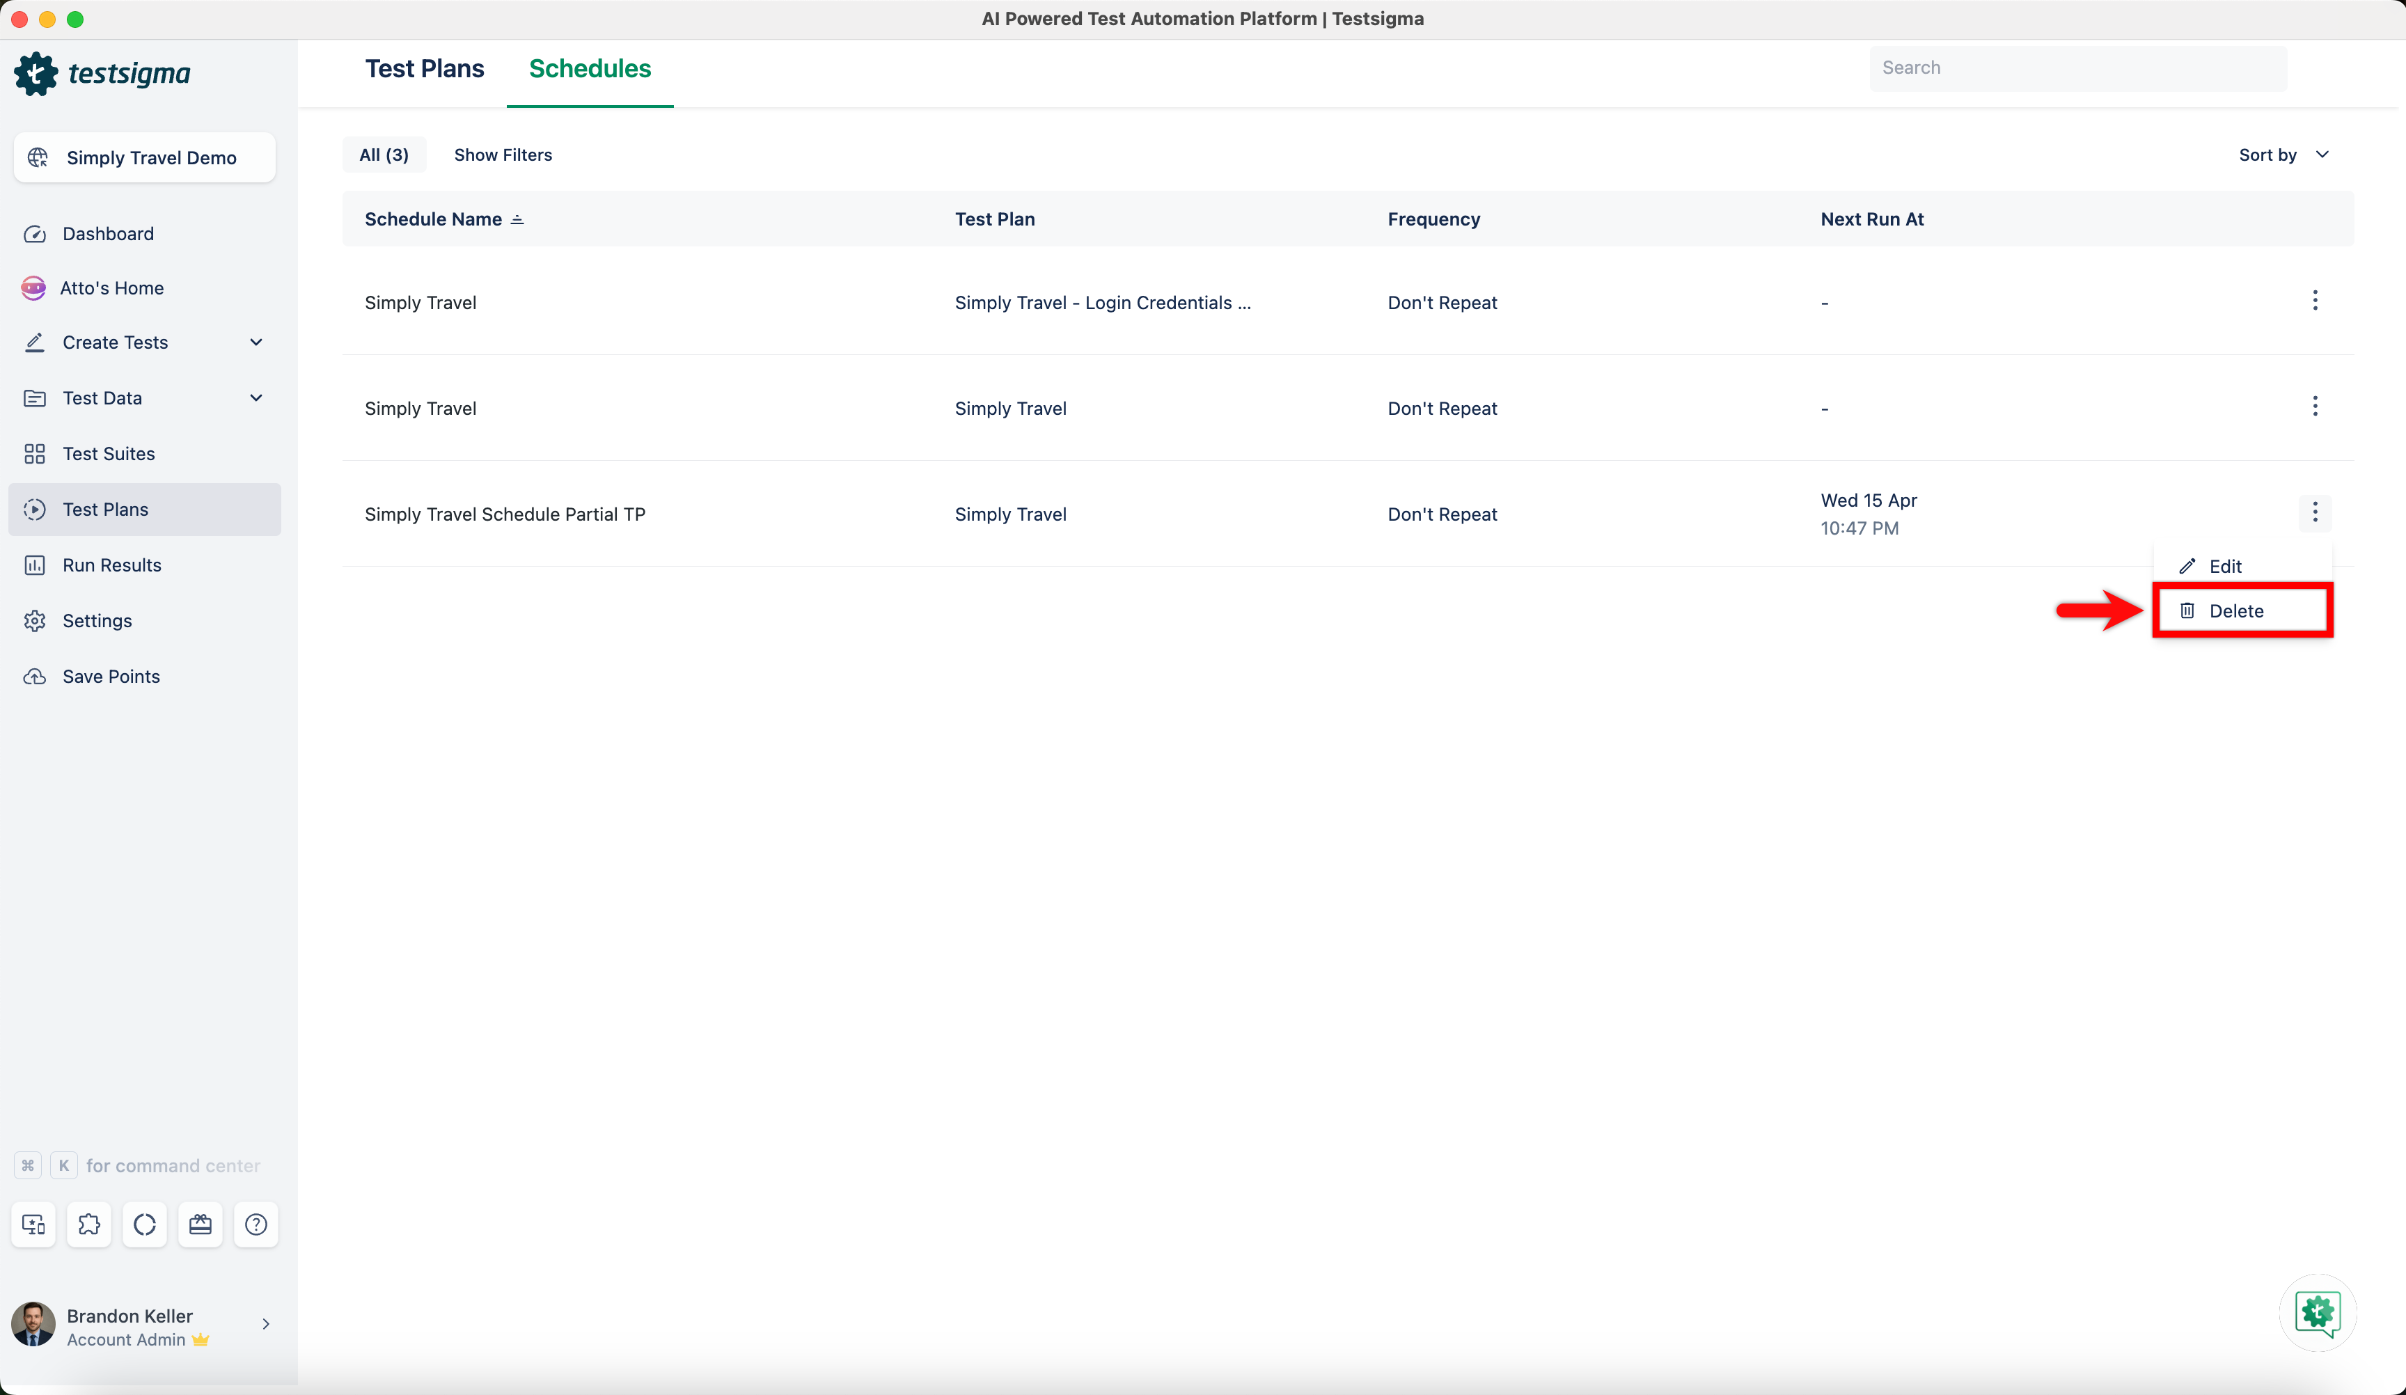The width and height of the screenshot is (2406, 1395).
Task: Open the Simply Travel Demo project selector
Action: coord(145,157)
